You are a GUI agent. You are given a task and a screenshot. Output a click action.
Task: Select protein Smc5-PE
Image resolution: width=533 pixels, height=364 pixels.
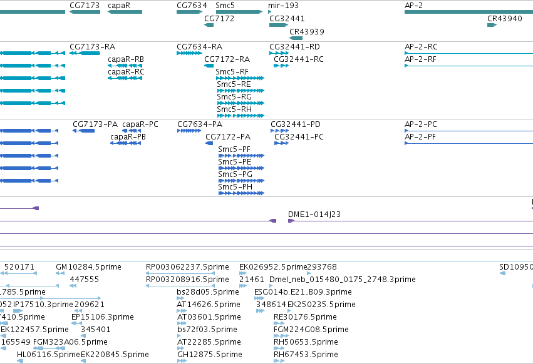coord(241,168)
